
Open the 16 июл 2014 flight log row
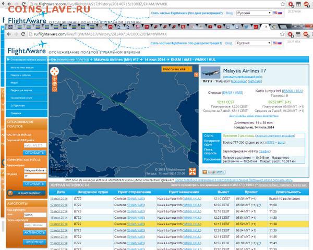pyautogui.click(x=178, y=211)
